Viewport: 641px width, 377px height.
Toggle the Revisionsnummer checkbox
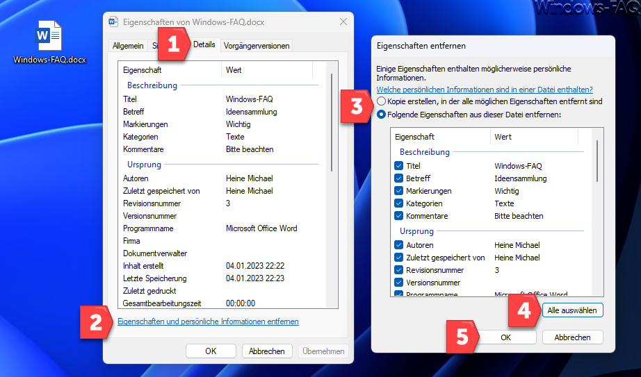(398, 270)
